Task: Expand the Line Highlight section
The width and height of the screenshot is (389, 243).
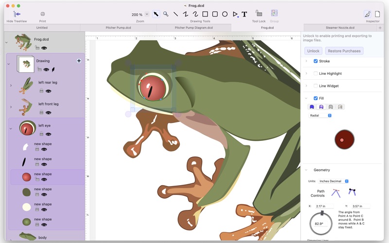Action: point(306,73)
